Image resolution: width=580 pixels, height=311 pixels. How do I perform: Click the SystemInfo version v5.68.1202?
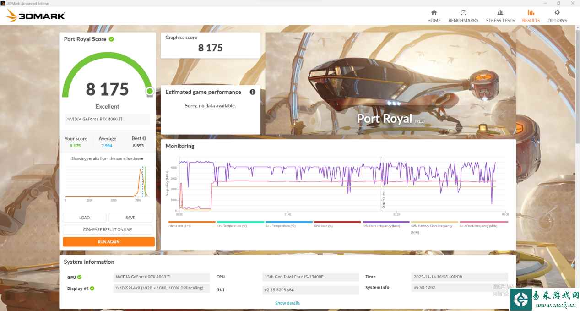[459, 288]
